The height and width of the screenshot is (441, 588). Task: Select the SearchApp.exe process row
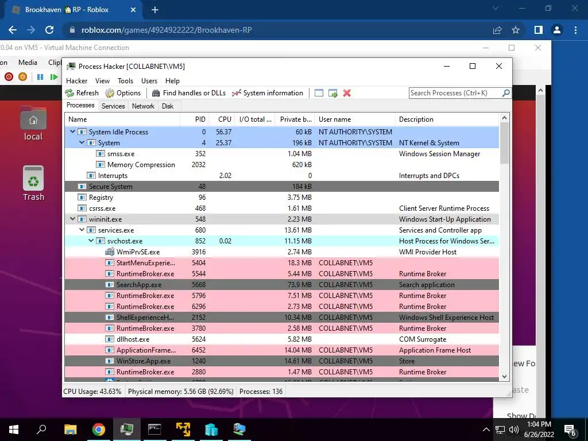pos(281,285)
